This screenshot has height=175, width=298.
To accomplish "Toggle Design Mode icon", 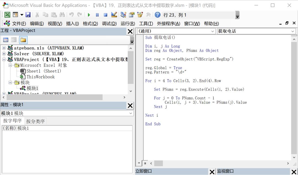I will pyautogui.click(x=114, y=15).
